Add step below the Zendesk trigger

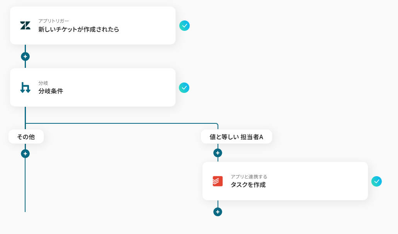point(25,56)
